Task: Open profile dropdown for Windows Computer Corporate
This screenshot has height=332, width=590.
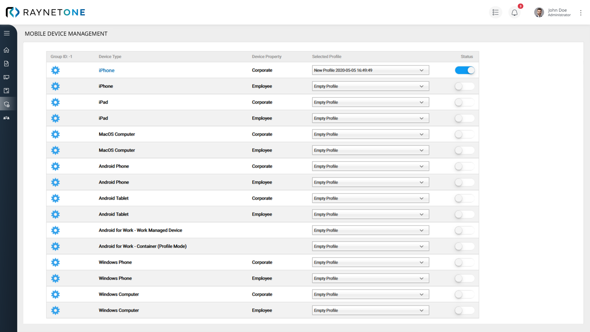Action: [x=370, y=294]
